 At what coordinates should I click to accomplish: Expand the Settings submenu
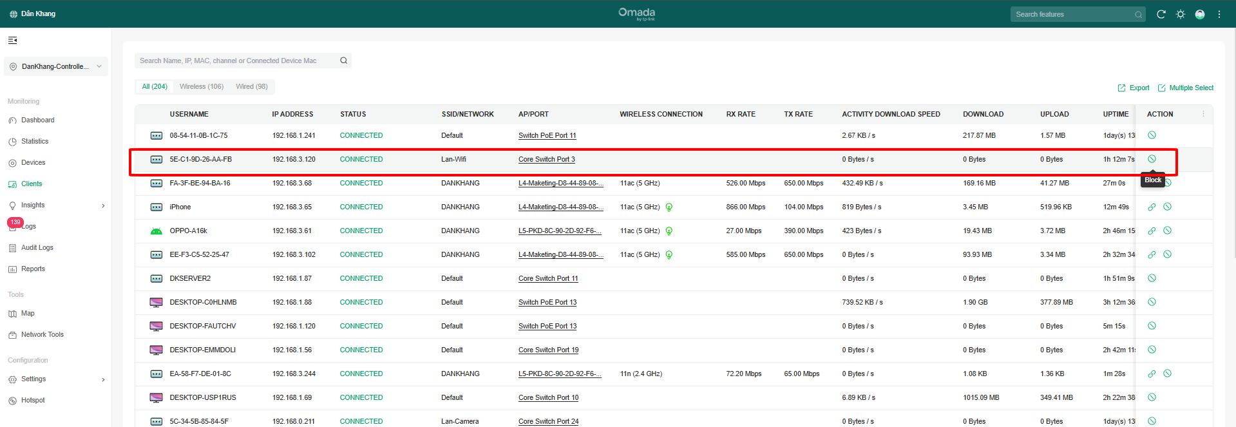pyautogui.click(x=103, y=379)
